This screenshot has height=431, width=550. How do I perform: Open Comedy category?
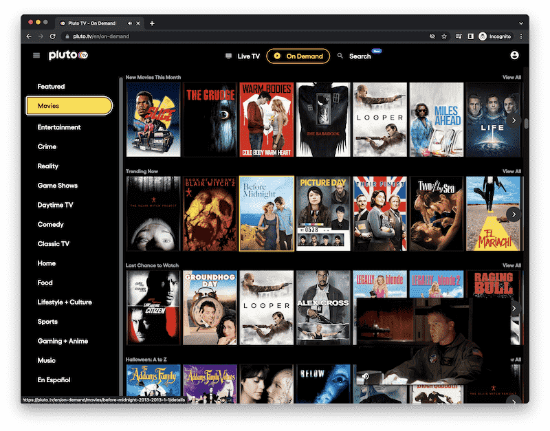click(50, 225)
